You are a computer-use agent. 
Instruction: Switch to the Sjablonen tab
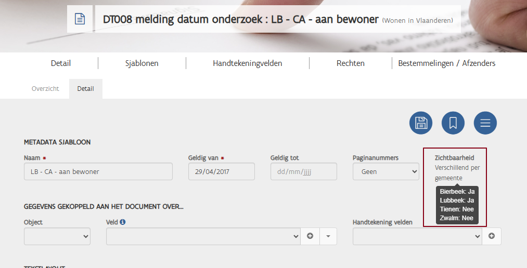tap(142, 63)
